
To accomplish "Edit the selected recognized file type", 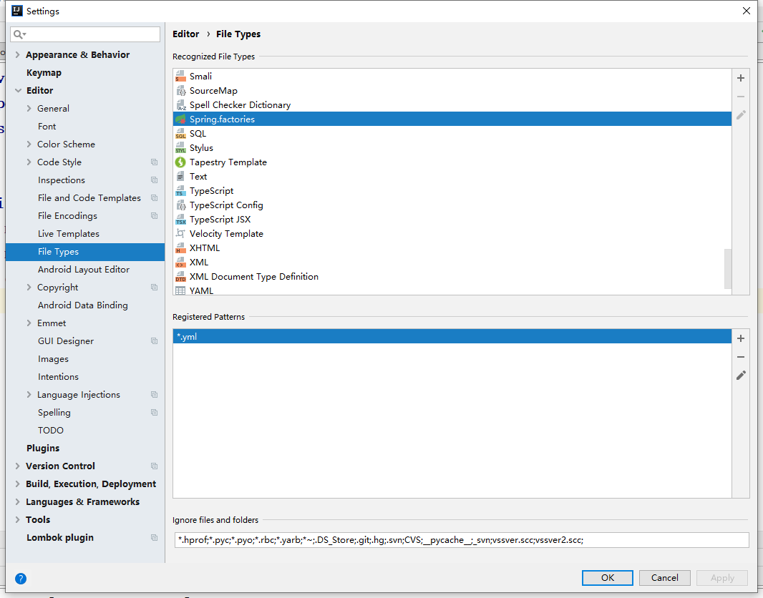I will [x=741, y=115].
